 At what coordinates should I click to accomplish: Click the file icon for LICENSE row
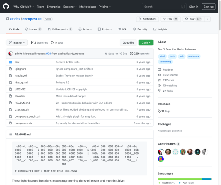10,89
